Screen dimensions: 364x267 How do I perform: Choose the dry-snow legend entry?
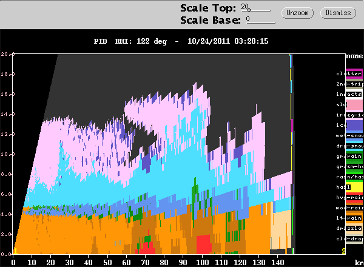349,146
